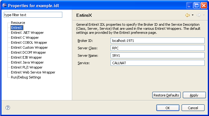Close the Properties for example.idl window
Image resolution: width=209 pixels, height=116 pixels.
click(x=204, y=6)
